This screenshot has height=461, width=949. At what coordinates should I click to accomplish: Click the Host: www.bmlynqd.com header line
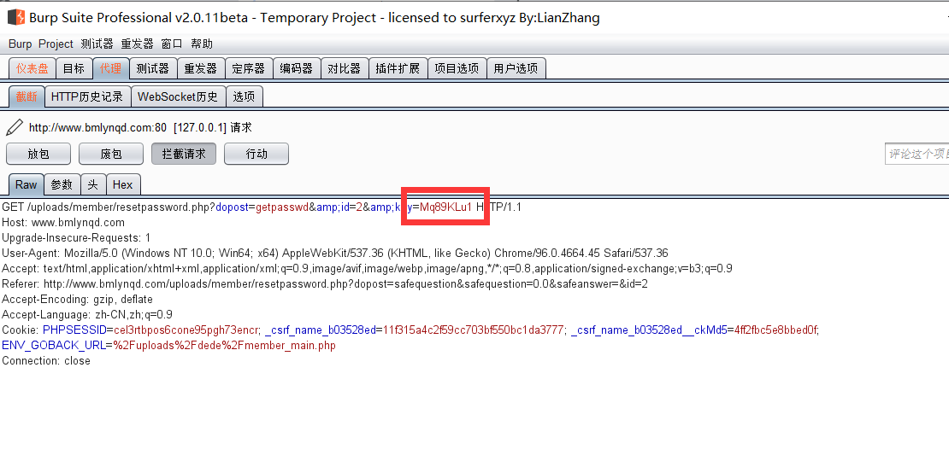pyautogui.click(x=63, y=222)
